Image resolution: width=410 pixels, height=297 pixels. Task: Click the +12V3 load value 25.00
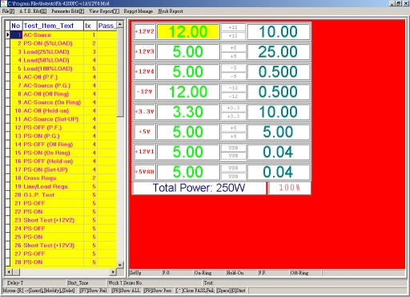tap(278, 51)
